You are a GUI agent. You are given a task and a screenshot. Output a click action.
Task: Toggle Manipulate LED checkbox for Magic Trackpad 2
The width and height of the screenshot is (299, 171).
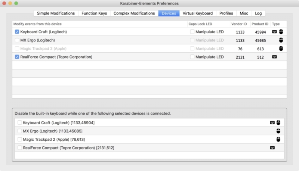tap(192, 49)
